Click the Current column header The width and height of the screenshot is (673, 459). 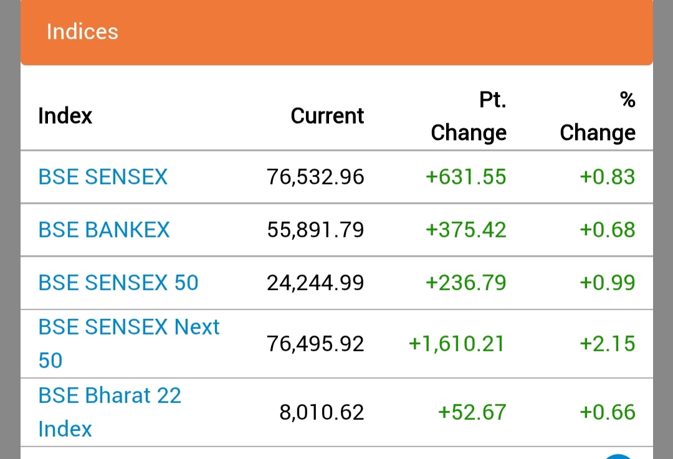pos(327,116)
